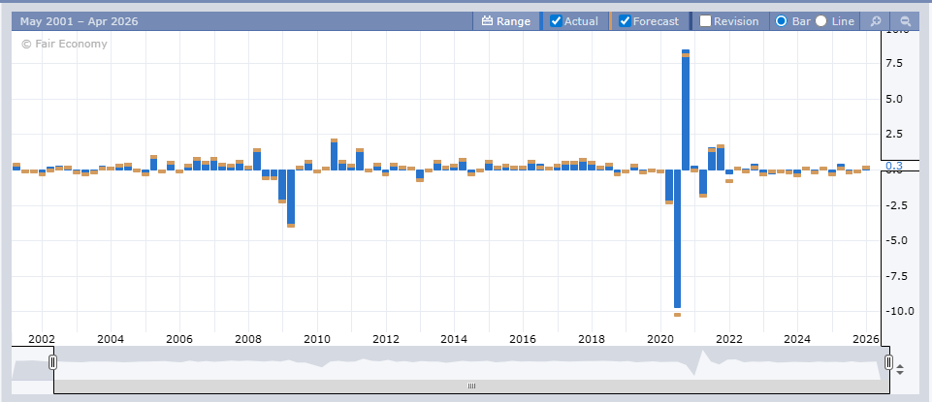The height and width of the screenshot is (402, 932).
Task: Click the zoom out magnifier icon
Action: pyautogui.click(x=905, y=20)
